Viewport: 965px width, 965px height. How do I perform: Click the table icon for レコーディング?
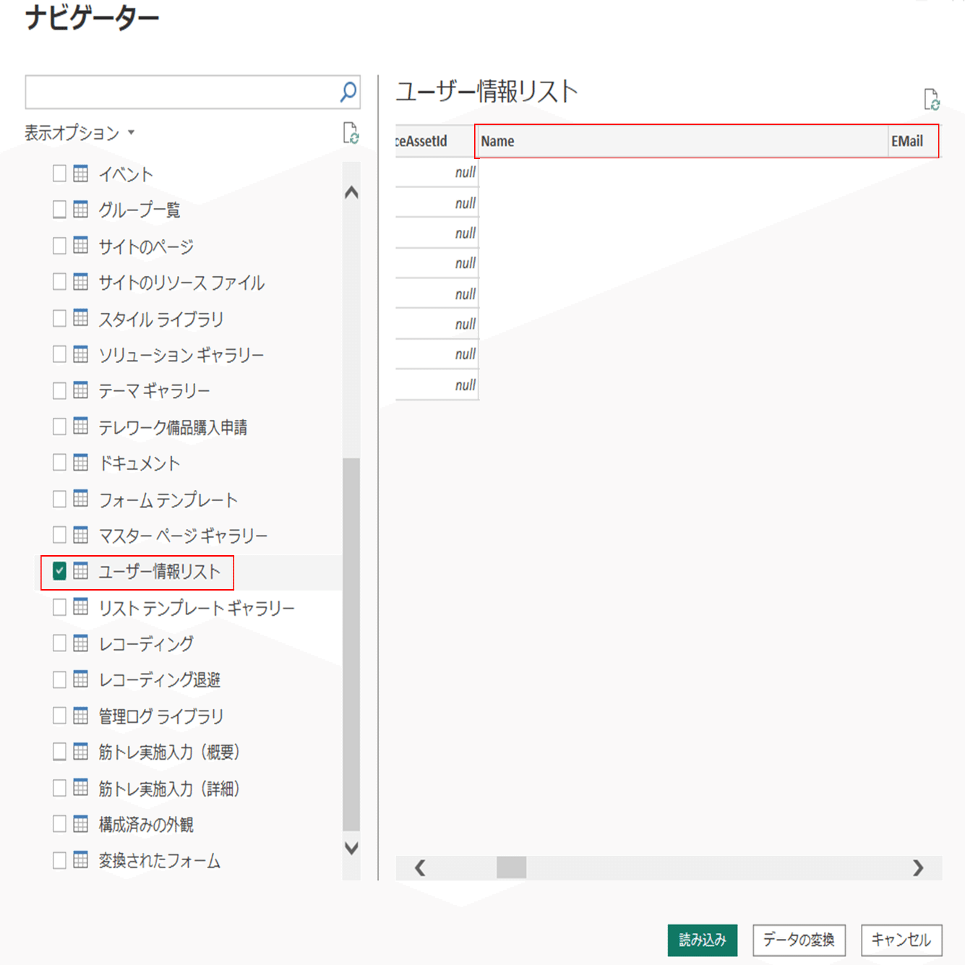coord(81,643)
